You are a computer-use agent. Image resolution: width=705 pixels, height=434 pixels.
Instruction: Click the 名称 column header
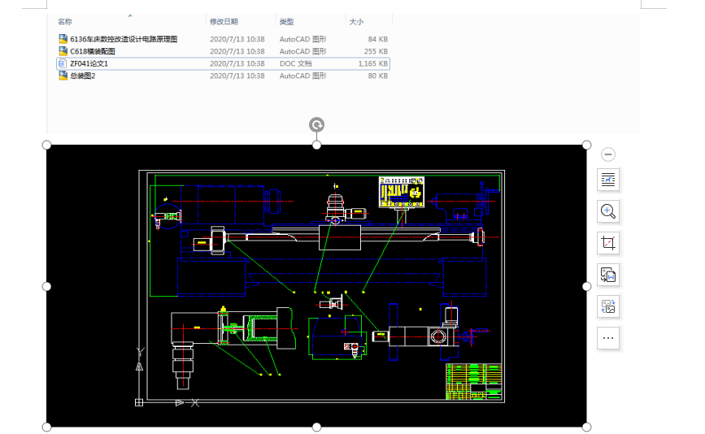coord(65,22)
